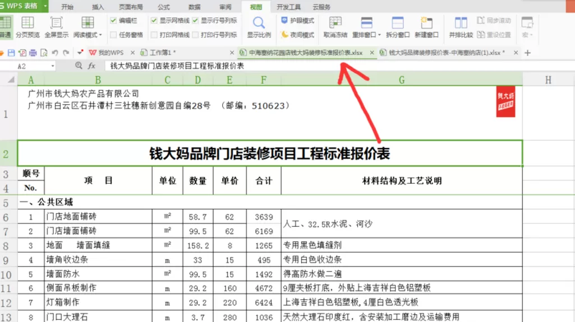Click the export to PDF icon

(22, 53)
